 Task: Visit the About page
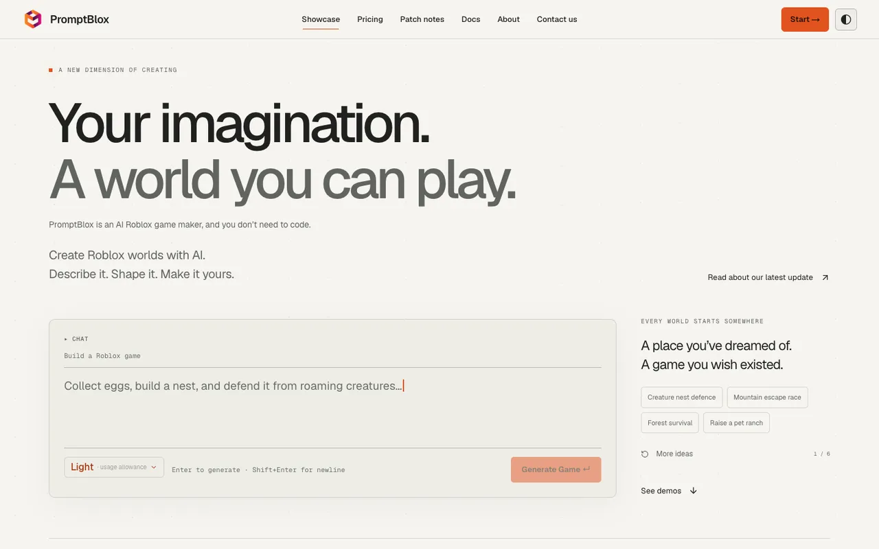[x=509, y=19]
